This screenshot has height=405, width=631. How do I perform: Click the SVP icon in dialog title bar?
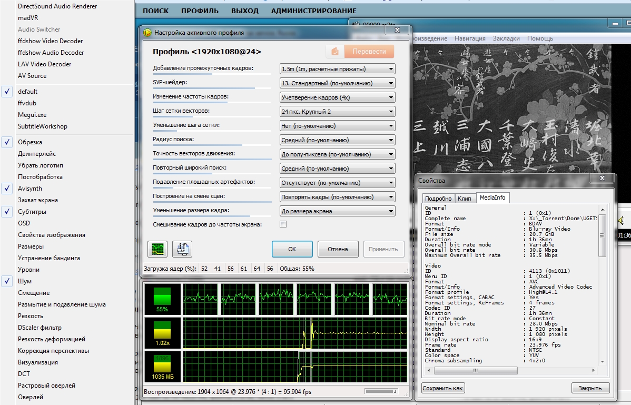(147, 33)
